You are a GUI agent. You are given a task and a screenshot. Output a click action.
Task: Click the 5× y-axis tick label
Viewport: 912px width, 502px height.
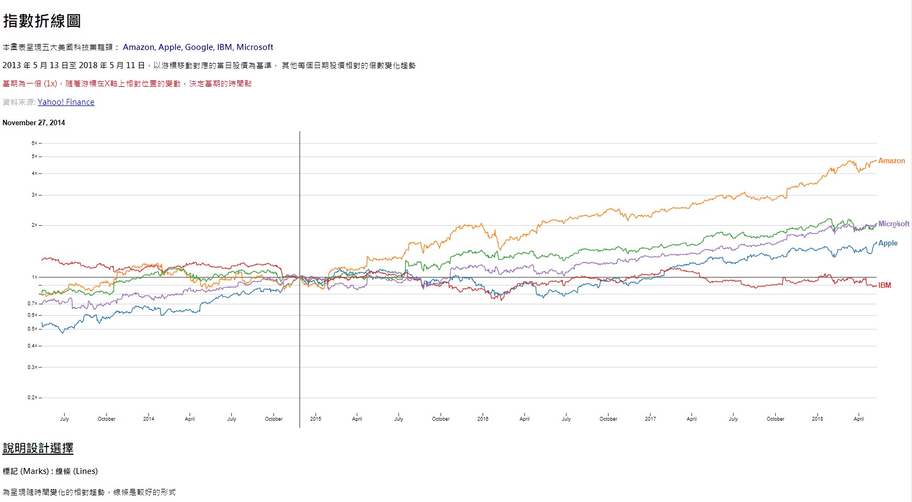click(x=34, y=157)
